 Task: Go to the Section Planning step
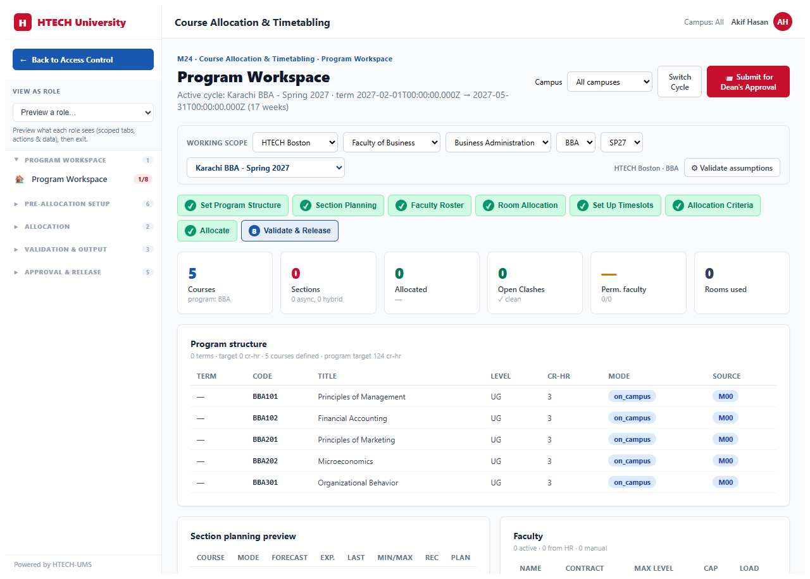(338, 205)
